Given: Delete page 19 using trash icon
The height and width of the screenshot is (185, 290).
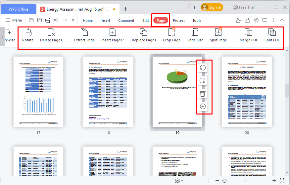Looking at the screenshot, I should click(203, 94).
